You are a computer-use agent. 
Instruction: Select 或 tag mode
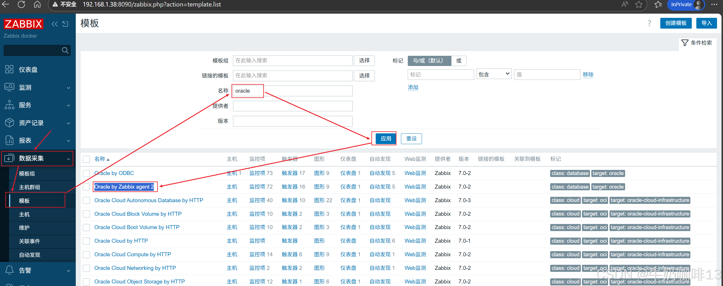459,61
